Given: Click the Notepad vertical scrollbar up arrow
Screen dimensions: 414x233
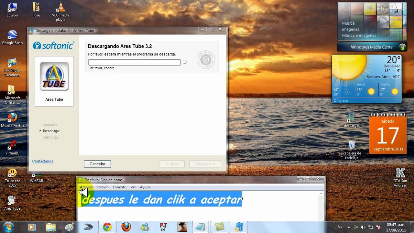Looking at the screenshot, I should click(321, 194).
